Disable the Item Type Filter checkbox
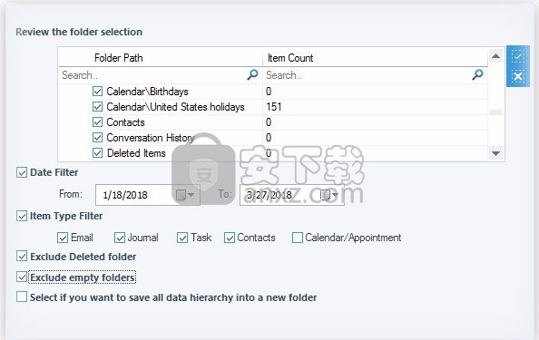The height and width of the screenshot is (340, 539). (x=22, y=216)
